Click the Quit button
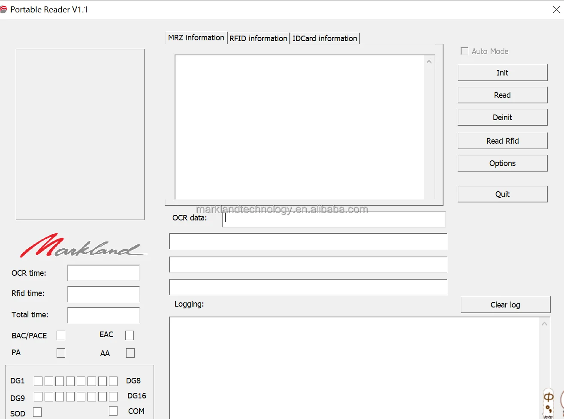Image resolution: width=564 pixels, height=419 pixels. pos(502,194)
